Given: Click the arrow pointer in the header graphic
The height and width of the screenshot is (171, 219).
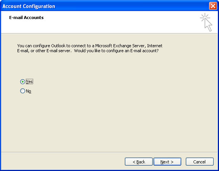Looking at the screenshot, I should click(x=208, y=25).
